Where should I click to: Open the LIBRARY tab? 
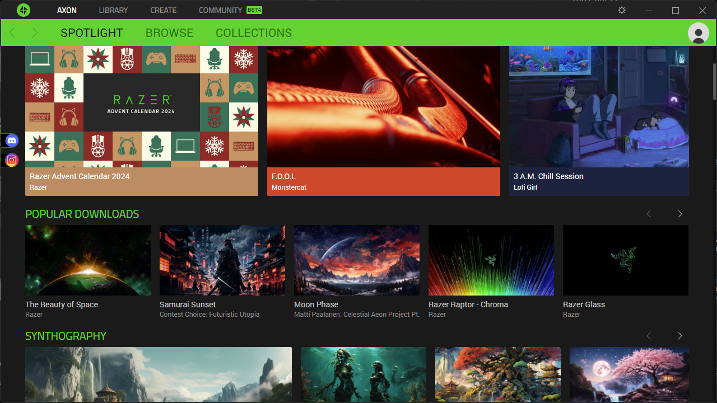point(113,10)
